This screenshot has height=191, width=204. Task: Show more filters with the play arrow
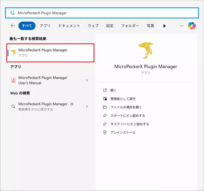coord(165,26)
